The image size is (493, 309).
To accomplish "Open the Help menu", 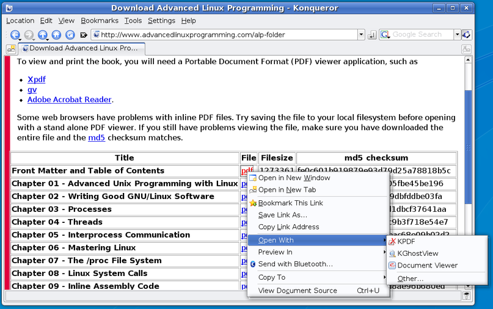I will coord(188,21).
